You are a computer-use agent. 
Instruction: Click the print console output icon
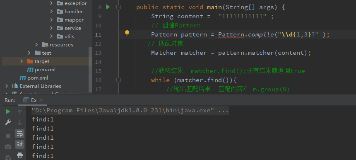[x=20, y=155]
